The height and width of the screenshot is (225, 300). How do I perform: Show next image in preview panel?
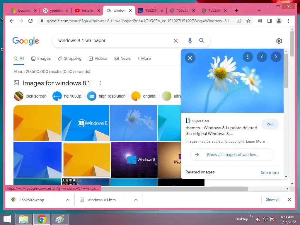coord(276,57)
